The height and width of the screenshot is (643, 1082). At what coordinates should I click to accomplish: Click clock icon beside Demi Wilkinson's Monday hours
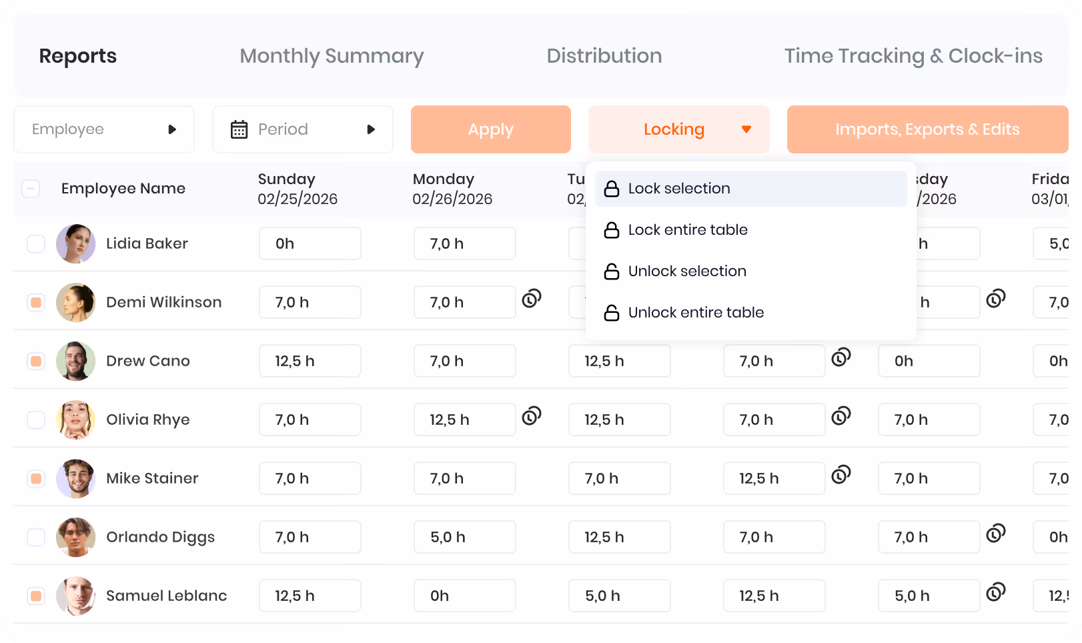point(532,298)
